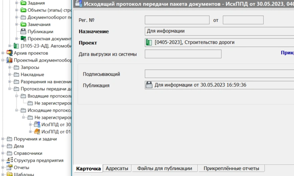This screenshot has width=294, height=176.
Task: Expand the Справочники folder node
Action: pyautogui.click(x=3, y=153)
